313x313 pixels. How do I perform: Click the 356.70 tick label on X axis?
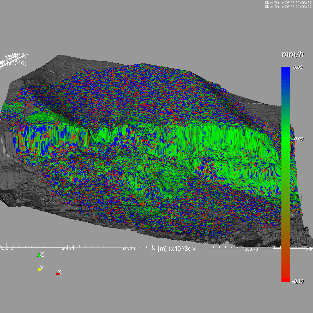tap(251, 249)
